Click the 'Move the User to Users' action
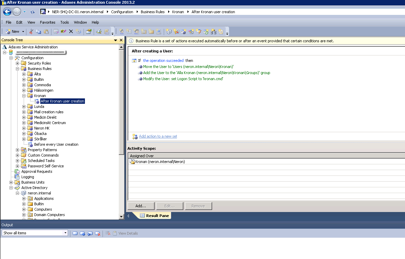 point(188,67)
